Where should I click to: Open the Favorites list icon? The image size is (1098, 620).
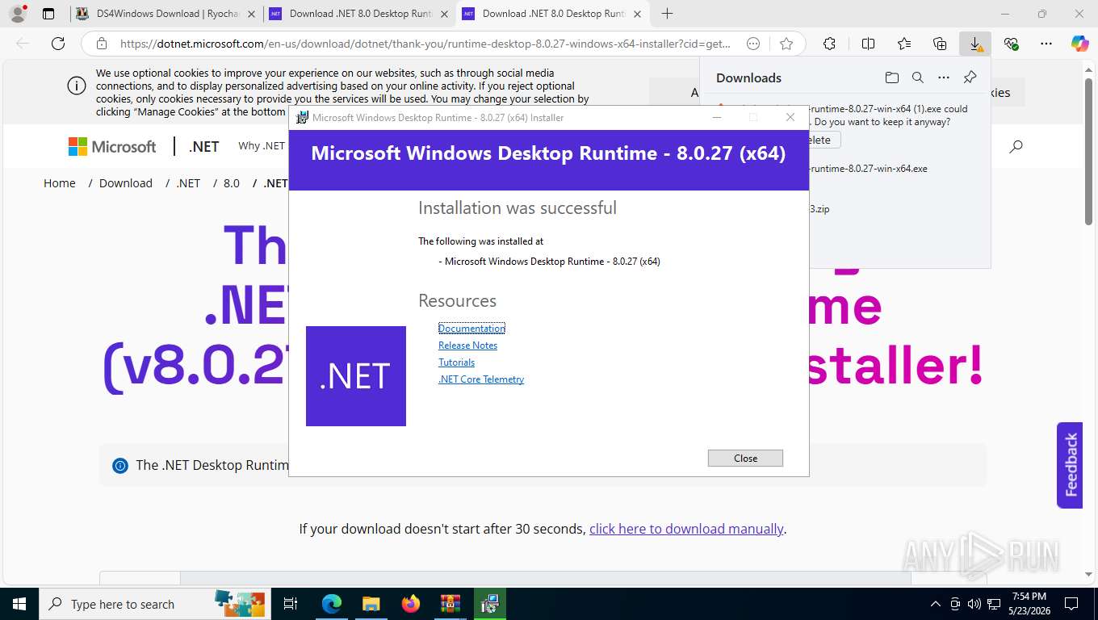[904, 44]
